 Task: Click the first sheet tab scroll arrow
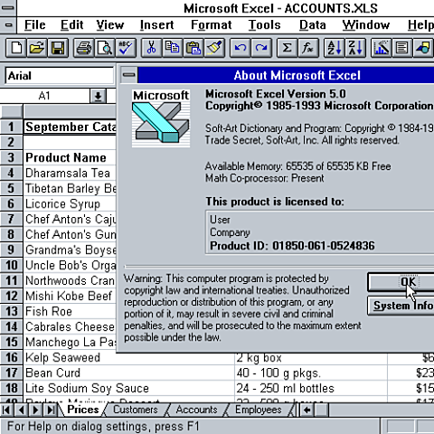coord(6,410)
